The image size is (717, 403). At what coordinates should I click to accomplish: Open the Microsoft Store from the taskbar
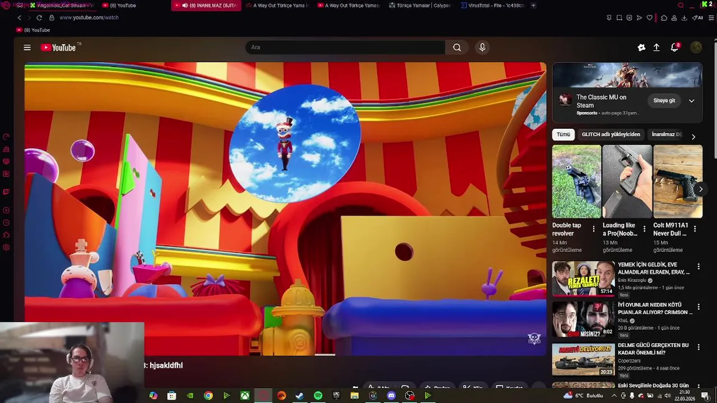pos(171,396)
